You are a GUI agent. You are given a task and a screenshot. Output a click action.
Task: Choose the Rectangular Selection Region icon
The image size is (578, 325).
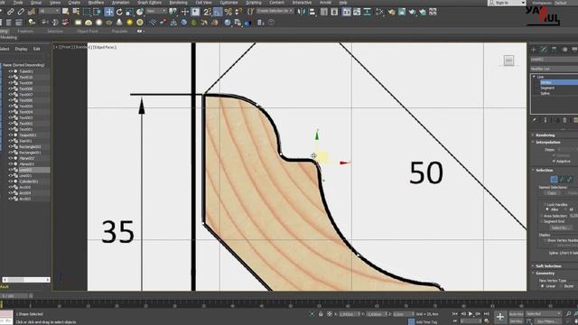pyautogui.click(x=87, y=12)
